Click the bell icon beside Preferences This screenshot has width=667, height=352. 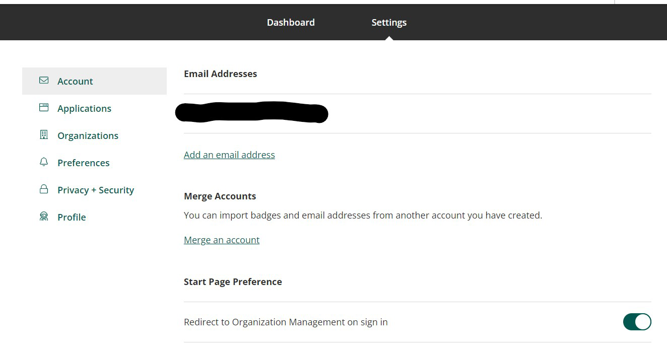(x=44, y=162)
